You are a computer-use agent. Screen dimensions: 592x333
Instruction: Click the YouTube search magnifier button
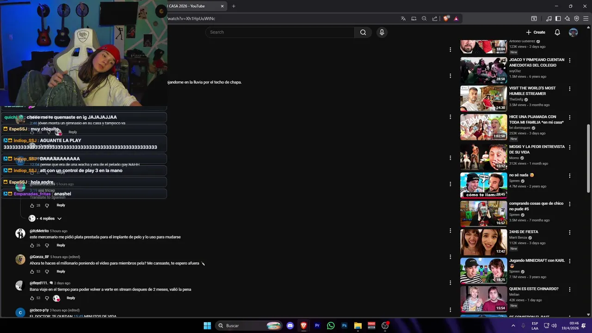[x=363, y=32]
